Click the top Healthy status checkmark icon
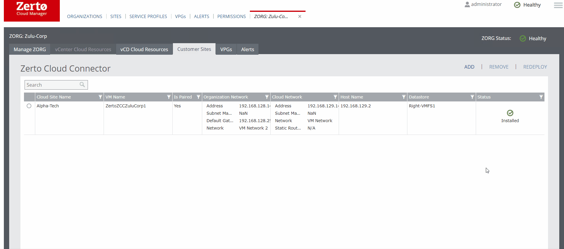Screen dimensions: 564x249 517,5
